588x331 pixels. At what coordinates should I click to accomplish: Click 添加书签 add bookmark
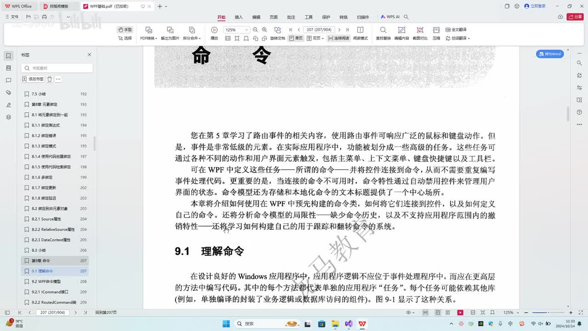33,79
